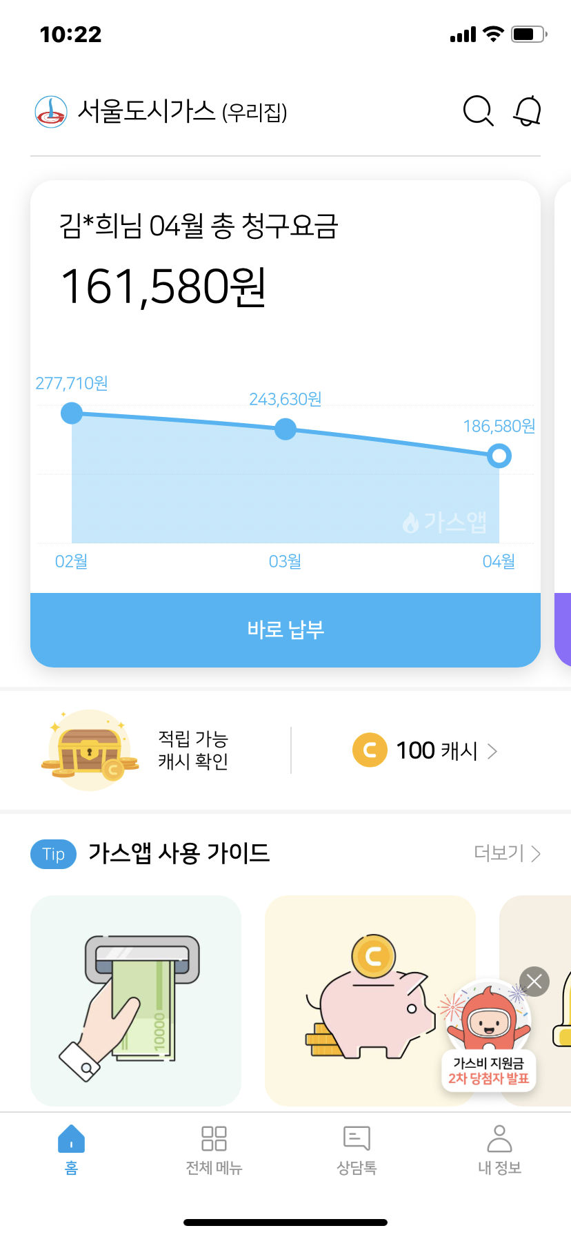
Task: Select the 02월 data point on chart
Action: click(72, 413)
